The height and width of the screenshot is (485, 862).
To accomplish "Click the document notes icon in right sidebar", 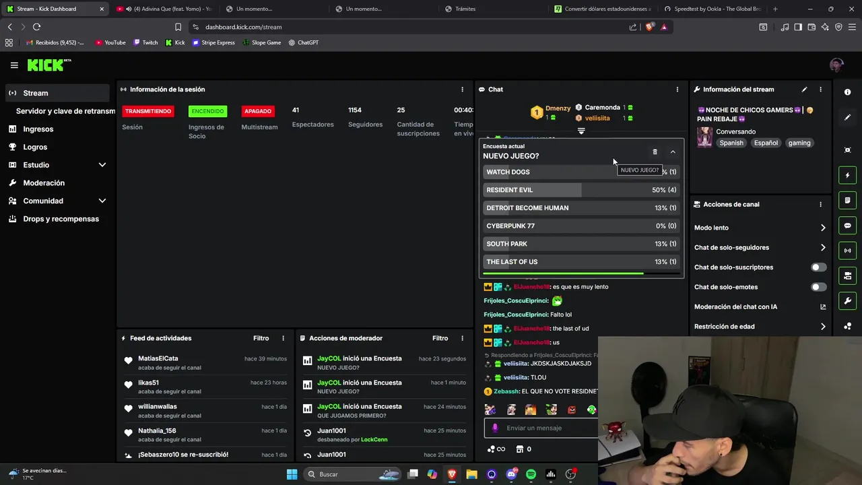I will pos(848,201).
